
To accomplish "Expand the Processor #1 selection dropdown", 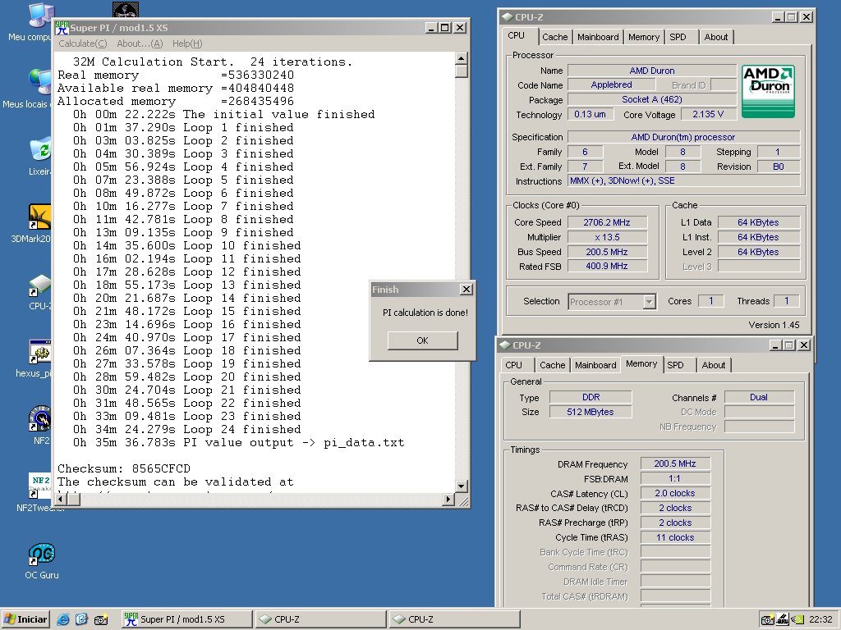I will coord(649,302).
